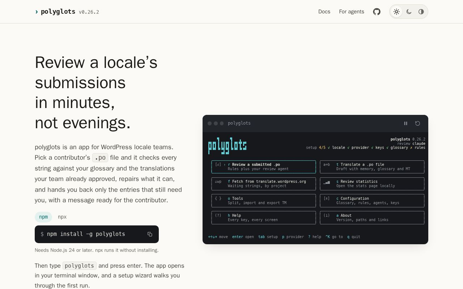The image size is (463, 289).
Task: Switch to light theme sun icon
Action: (396, 12)
